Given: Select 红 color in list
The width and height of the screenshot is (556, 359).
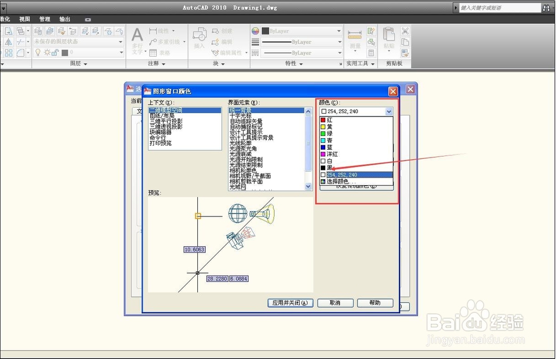Looking at the screenshot, I should (x=356, y=120).
